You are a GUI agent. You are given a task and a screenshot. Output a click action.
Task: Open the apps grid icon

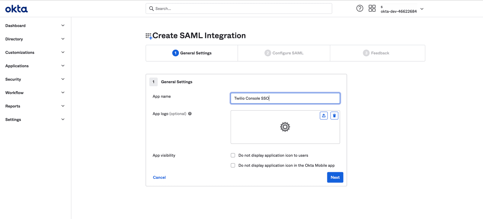(372, 8)
